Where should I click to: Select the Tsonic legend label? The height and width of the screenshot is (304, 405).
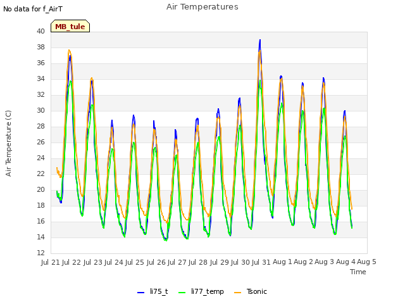point(256,291)
